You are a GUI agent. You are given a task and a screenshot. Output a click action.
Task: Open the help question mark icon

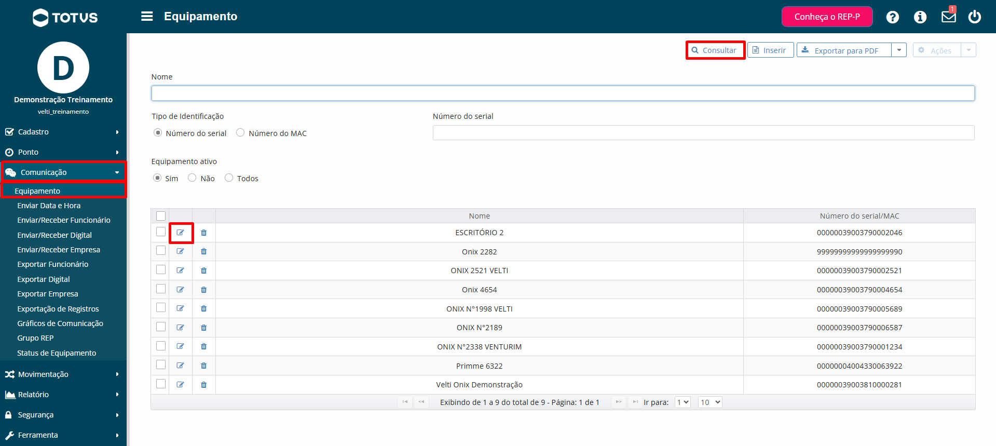tap(892, 17)
